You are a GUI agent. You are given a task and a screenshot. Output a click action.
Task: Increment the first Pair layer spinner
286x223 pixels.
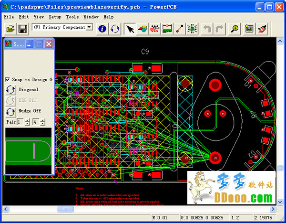coord(27,120)
